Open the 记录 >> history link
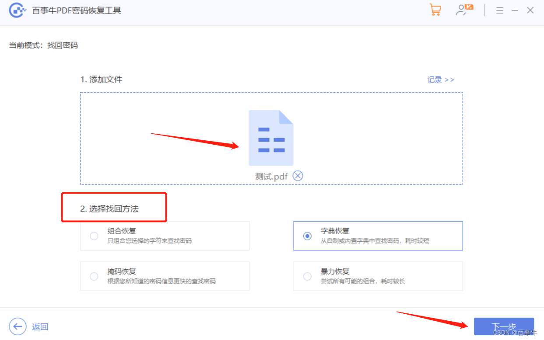This screenshot has height=340, width=544. pos(441,80)
